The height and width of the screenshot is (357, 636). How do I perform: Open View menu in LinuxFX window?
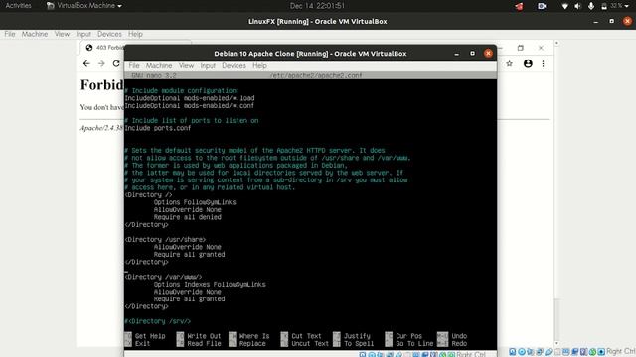(62, 34)
